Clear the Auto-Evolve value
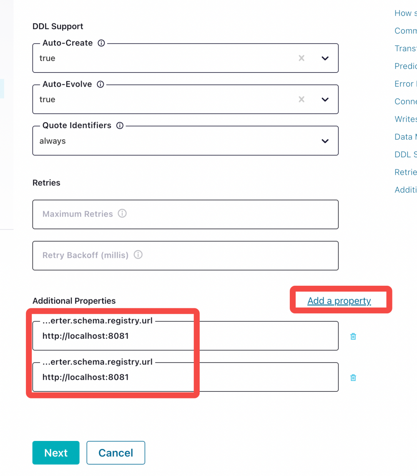 [x=301, y=99]
